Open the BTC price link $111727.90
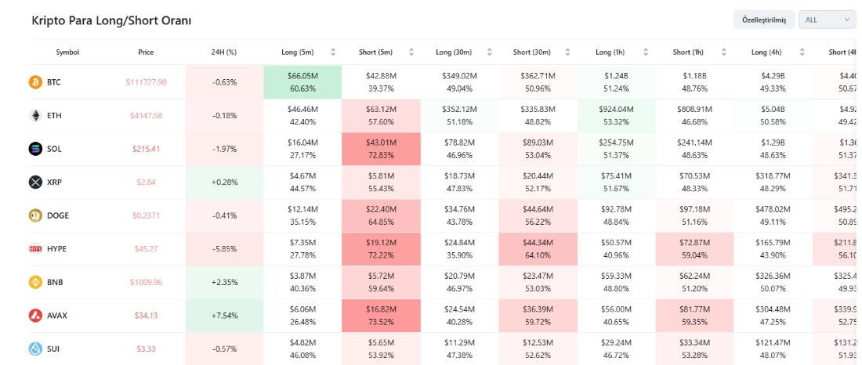This screenshot has height=365, width=862. pyautogui.click(x=146, y=82)
